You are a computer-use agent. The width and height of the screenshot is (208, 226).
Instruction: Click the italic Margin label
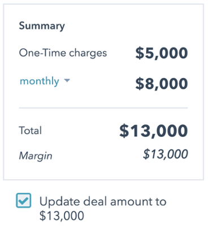[x=36, y=156]
